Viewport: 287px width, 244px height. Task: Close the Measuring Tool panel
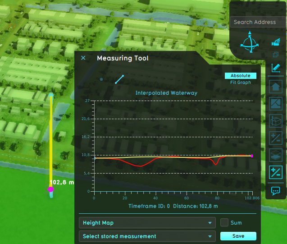point(83,58)
